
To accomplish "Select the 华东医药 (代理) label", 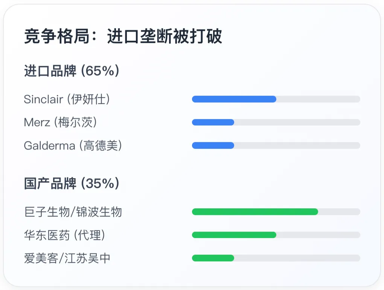I will [x=64, y=235].
